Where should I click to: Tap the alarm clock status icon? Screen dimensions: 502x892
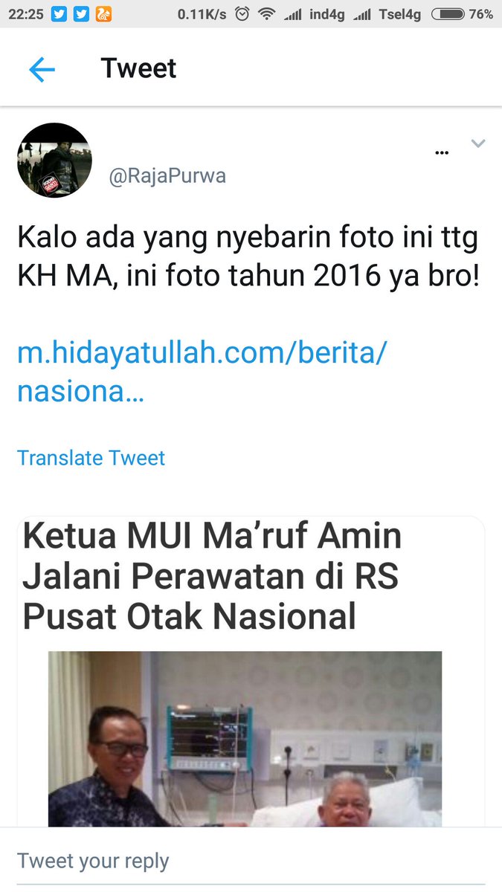[x=242, y=14]
